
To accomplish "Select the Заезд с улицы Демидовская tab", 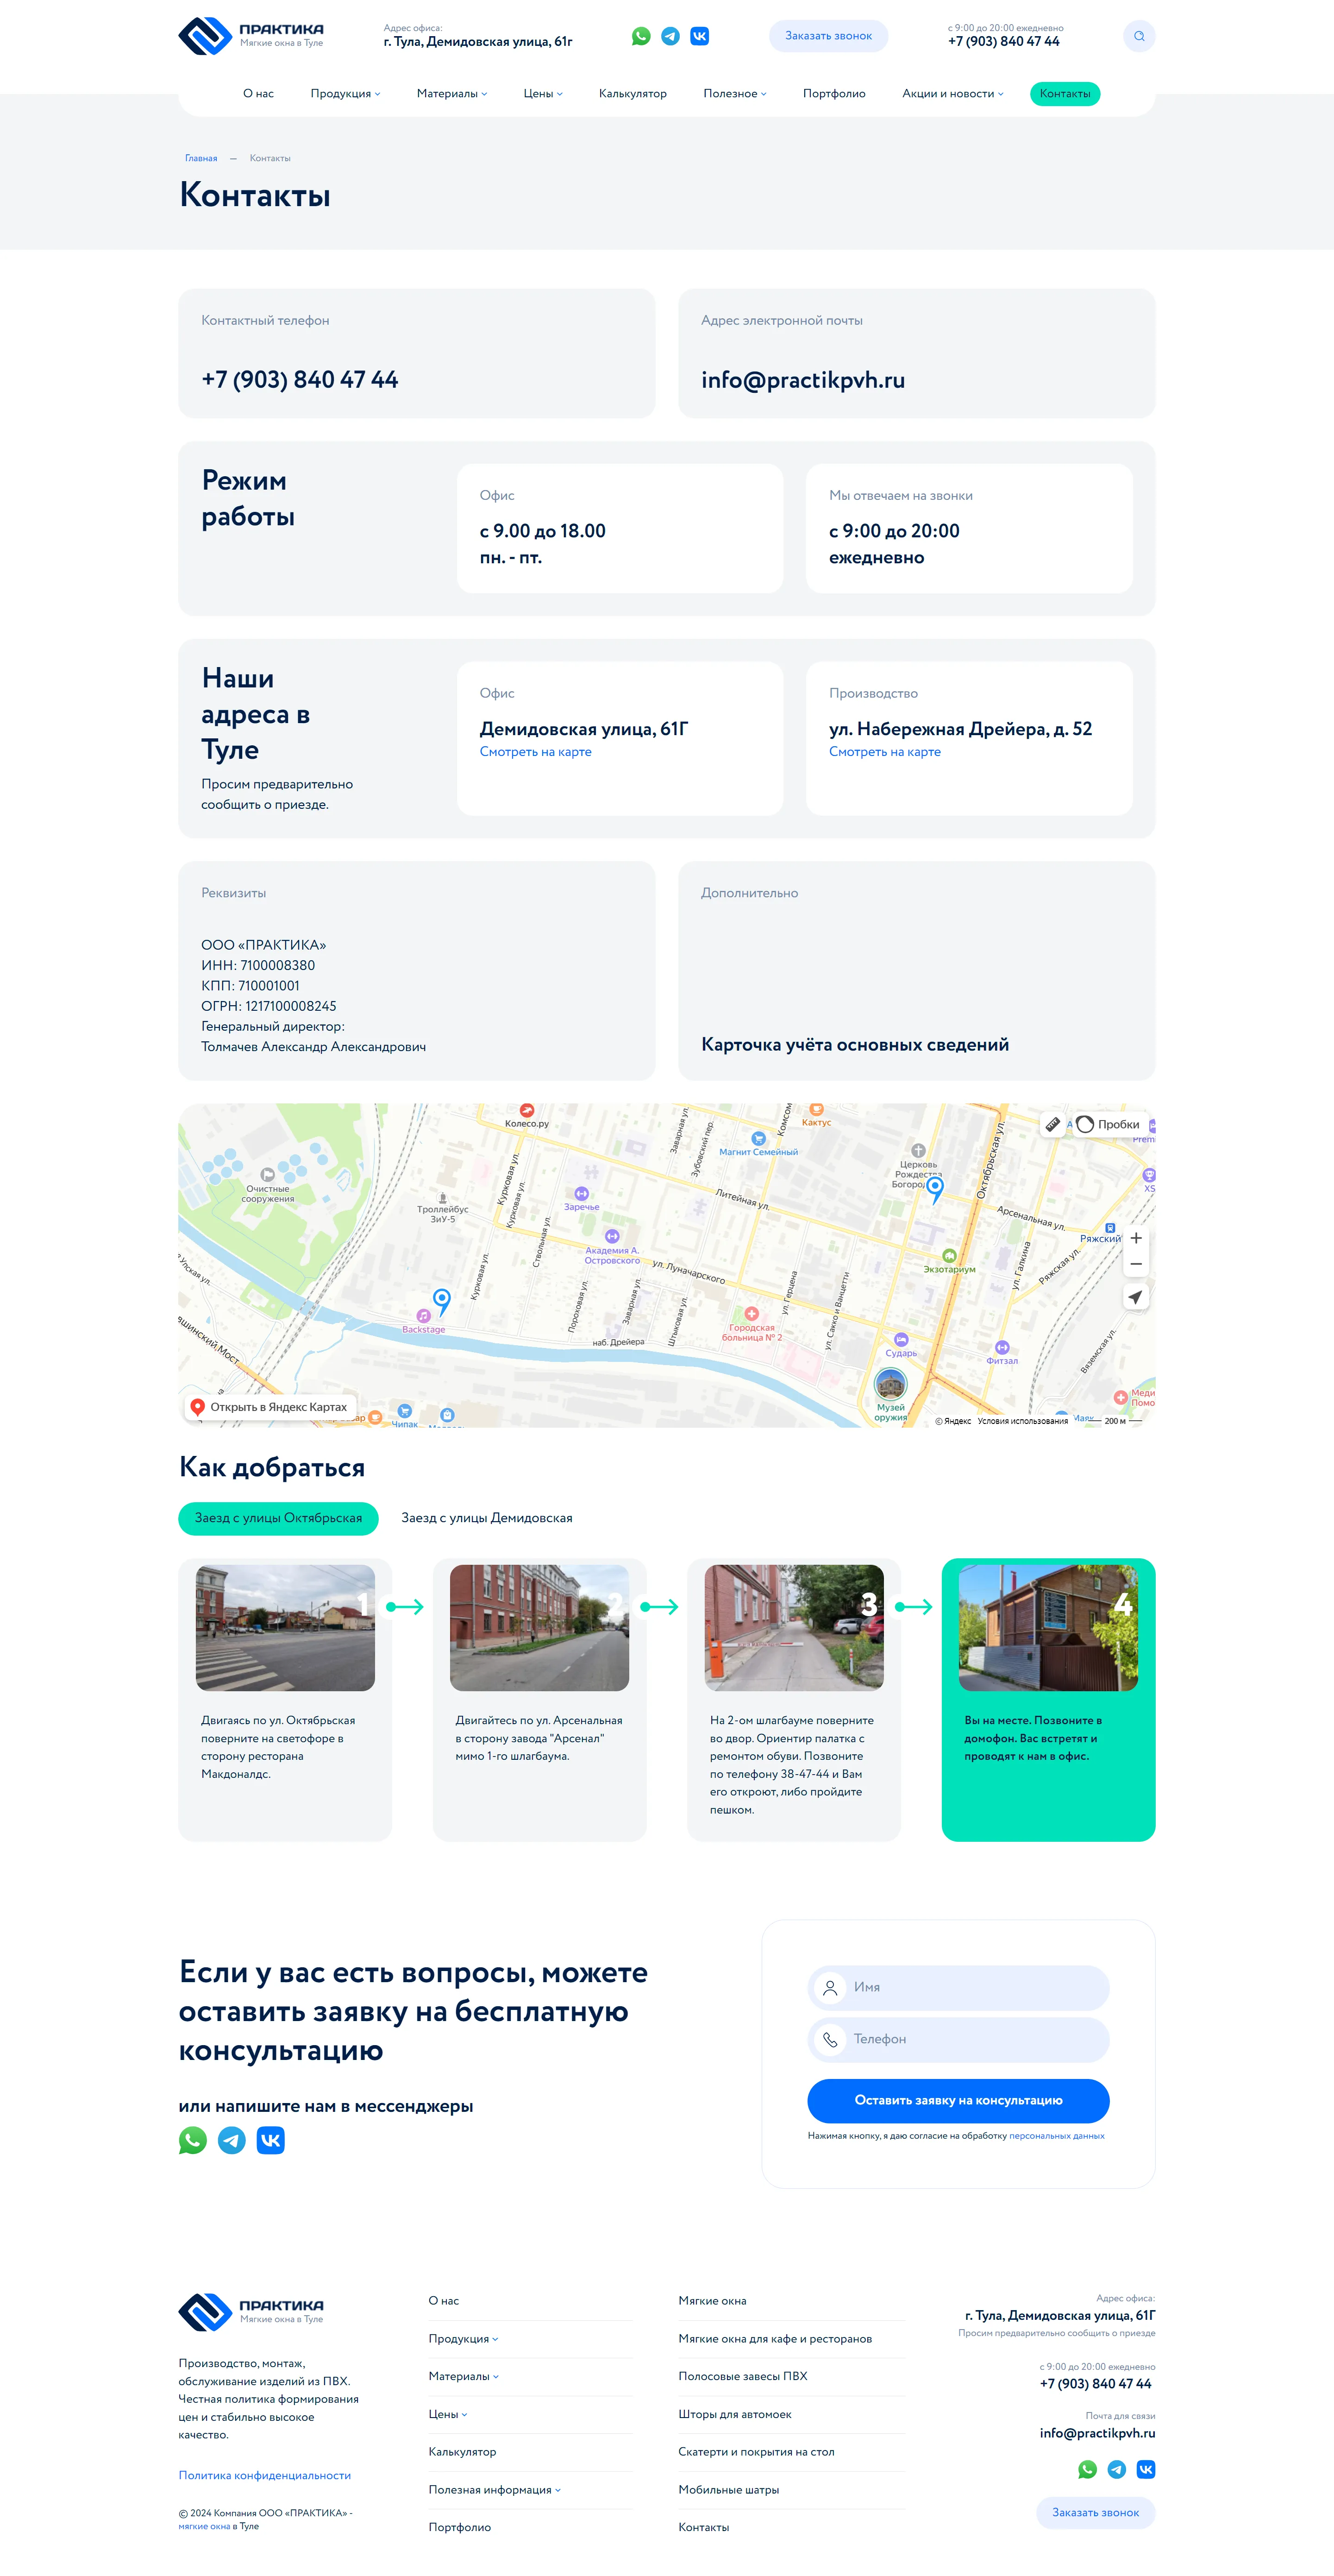I will pos(487,1518).
